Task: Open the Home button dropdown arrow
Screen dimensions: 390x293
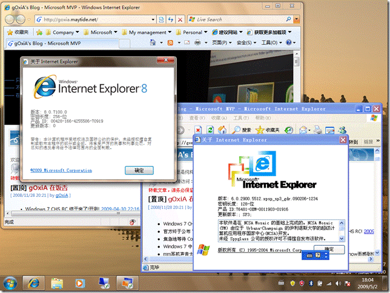Action: (x=161, y=43)
